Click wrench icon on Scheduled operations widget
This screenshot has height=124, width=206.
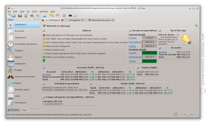point(44,84)
